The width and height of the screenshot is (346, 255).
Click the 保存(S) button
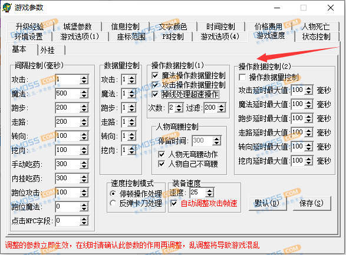coord(312,203)
